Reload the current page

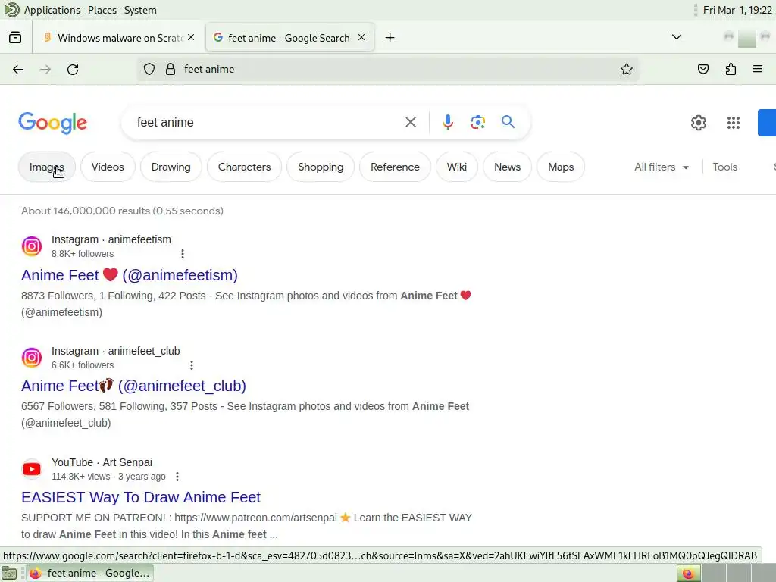point(73,69)
